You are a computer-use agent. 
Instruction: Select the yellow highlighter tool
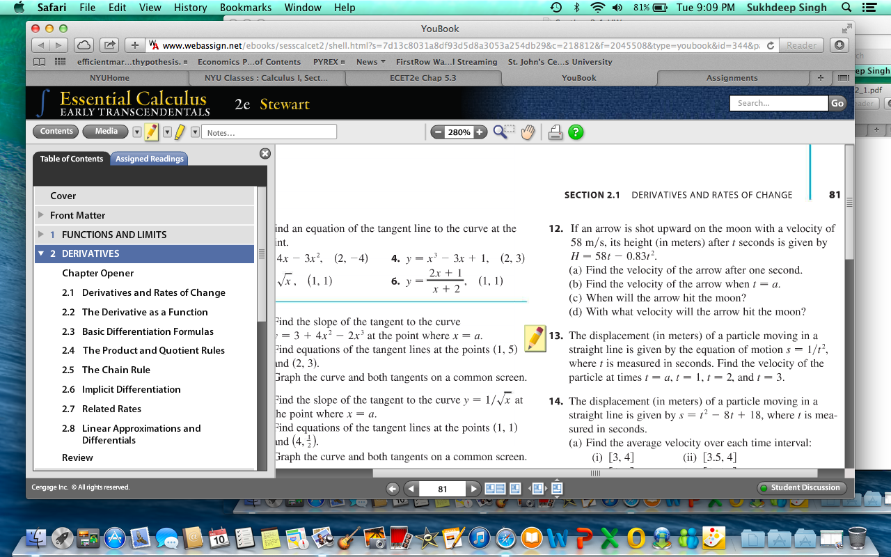pyautogui.click(x=179, y=132)
